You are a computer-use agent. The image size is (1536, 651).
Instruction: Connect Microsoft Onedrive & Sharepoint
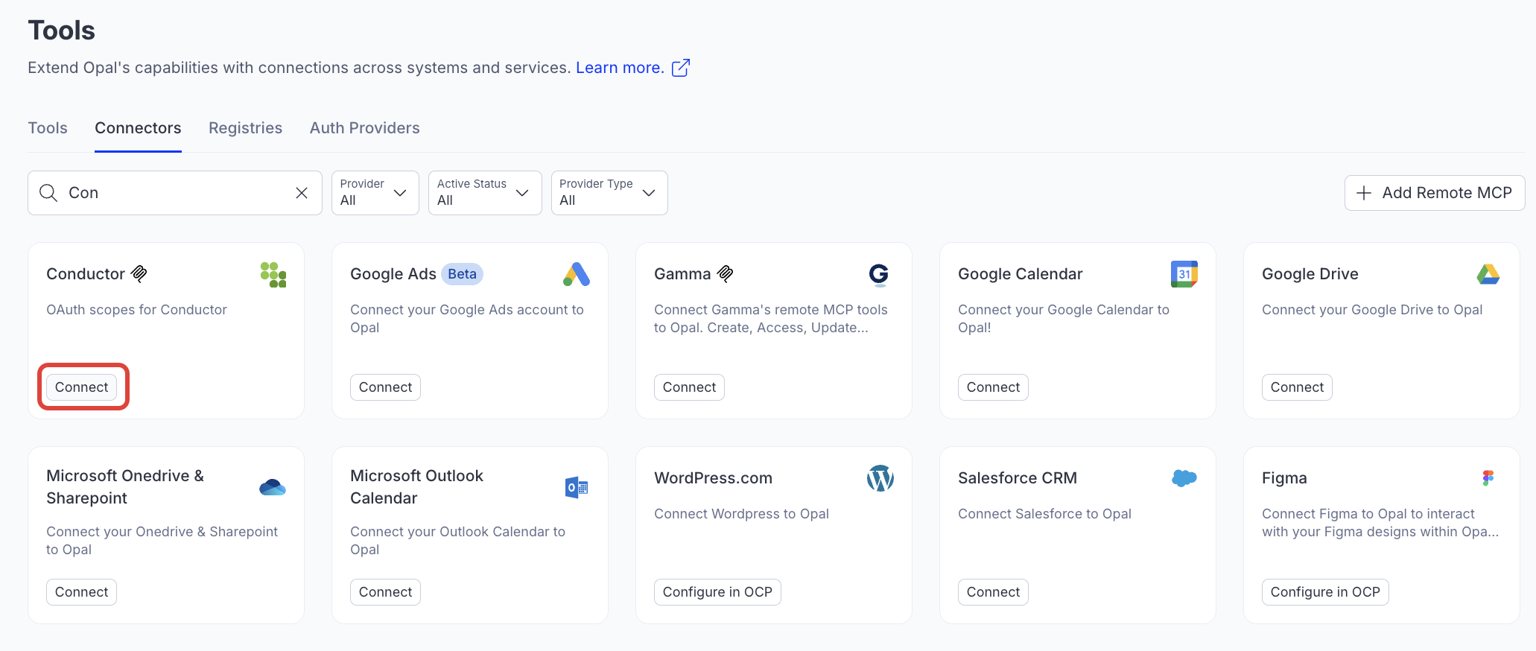[x=82, y=592]
